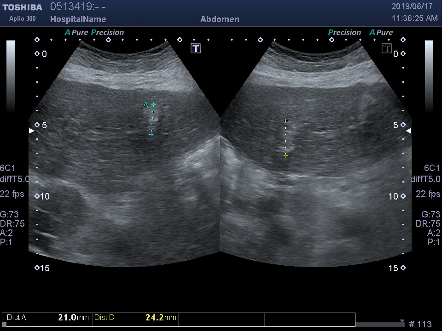Click the TOSHIBA logo

(22, 7)
